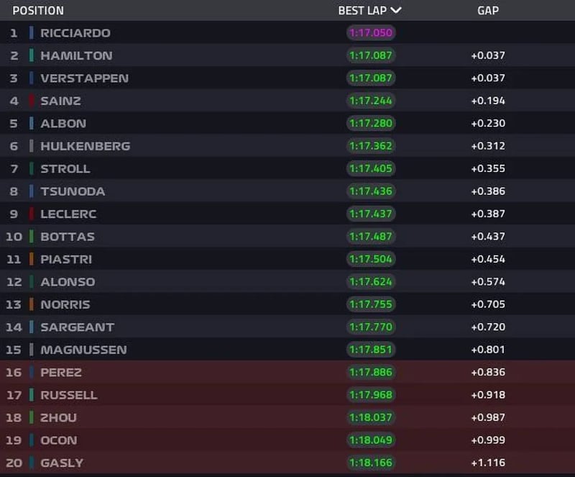Select driver NORRIS in position 13

(65, 304)
